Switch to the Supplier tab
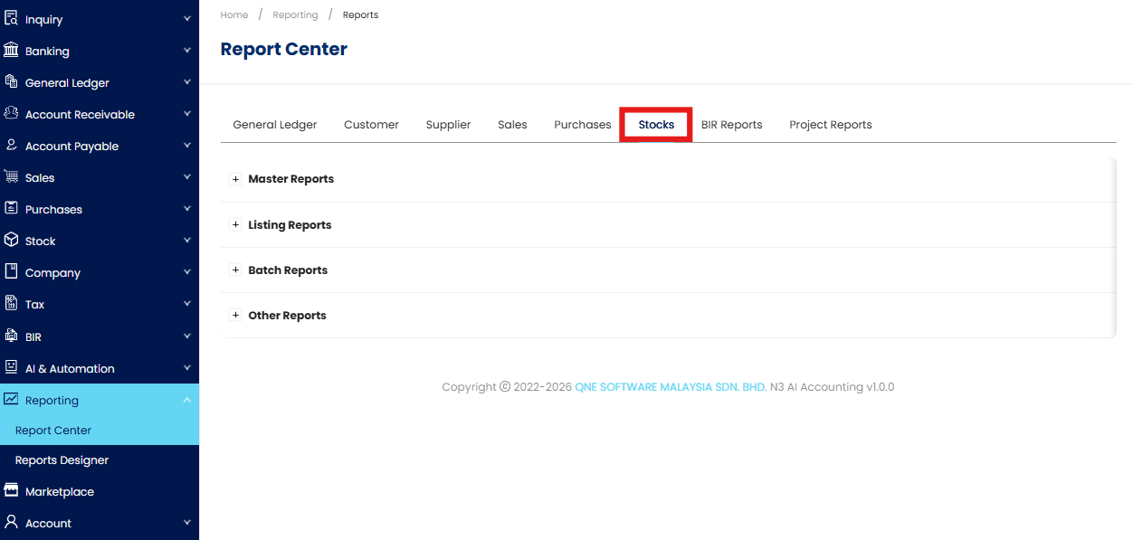 (x=448, y=125)
